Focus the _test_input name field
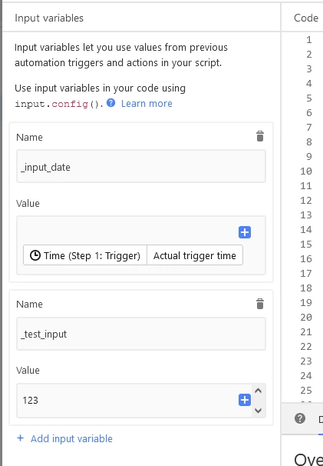 point(141,334)
